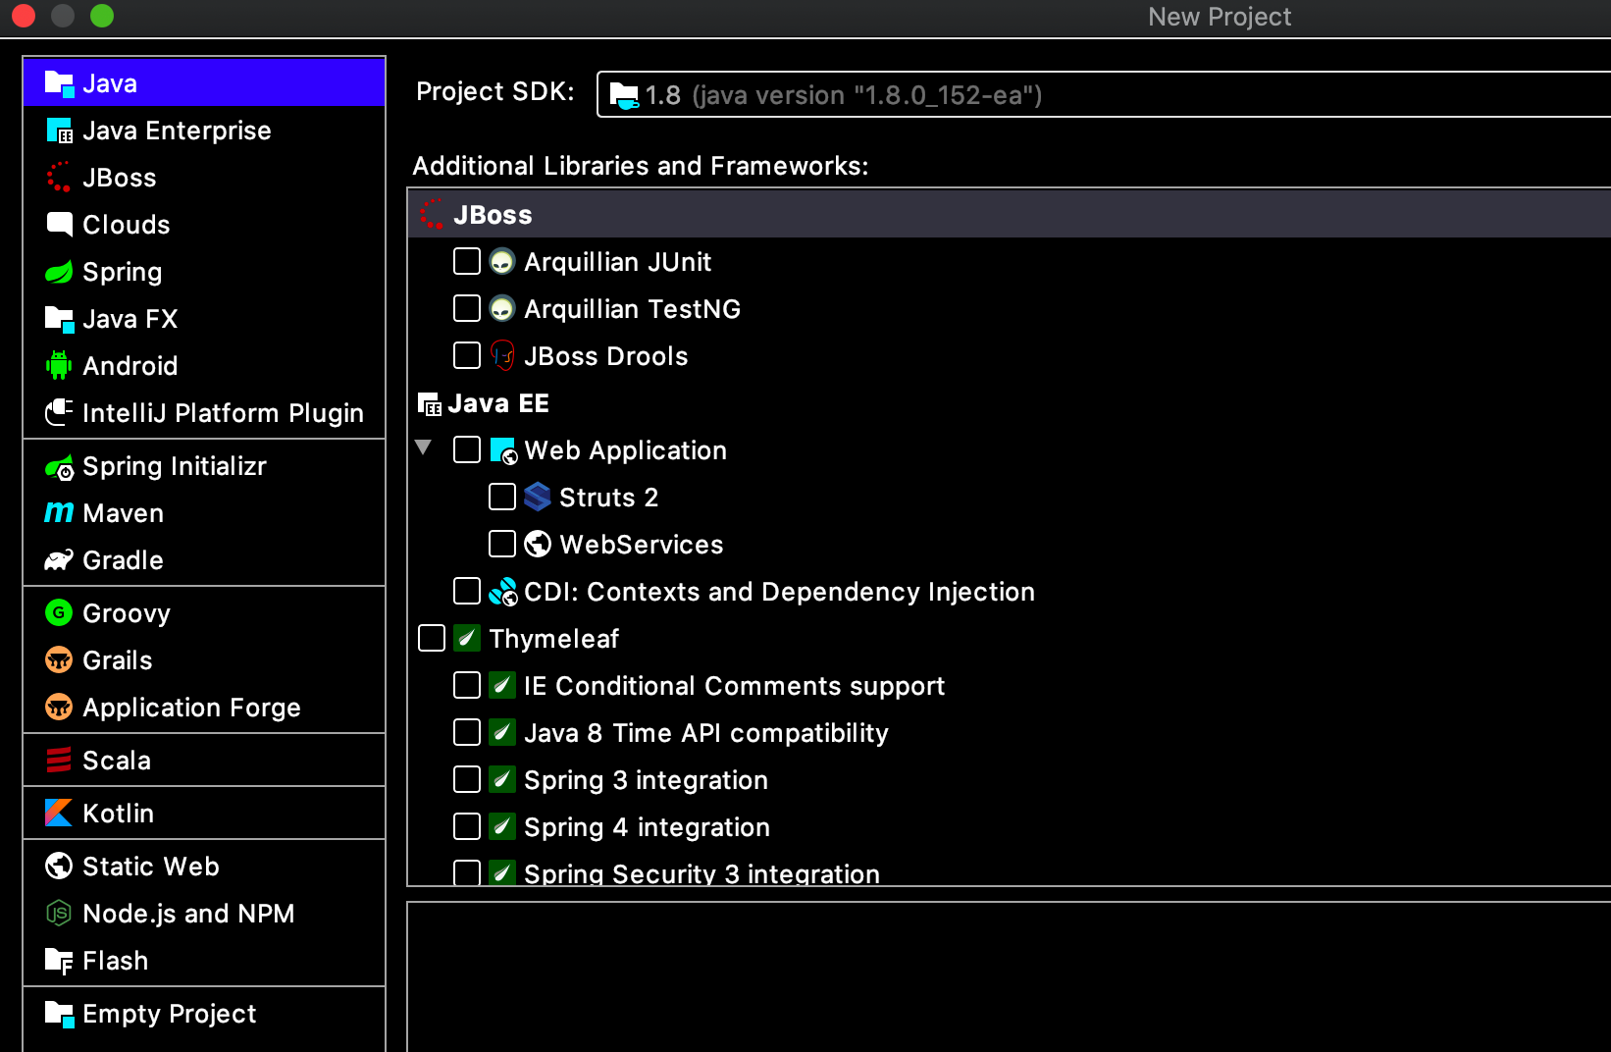1611x1052 pixels.
Task: Select the Groovy green circle icon
Action: (59, 613)
